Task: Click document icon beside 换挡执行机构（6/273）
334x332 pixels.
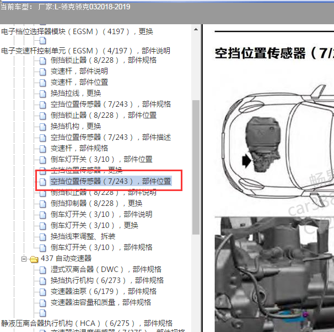Action: point(43,281)
